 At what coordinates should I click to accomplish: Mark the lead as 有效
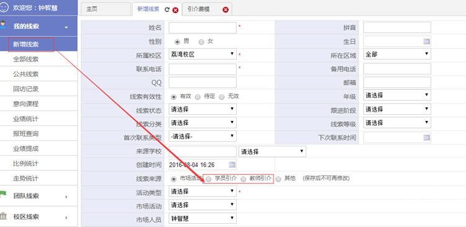[x=173, y=97]
